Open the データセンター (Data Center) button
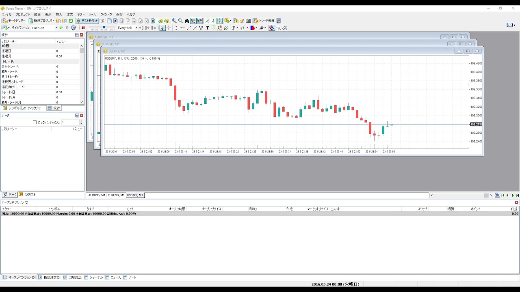 pos(14,21)
